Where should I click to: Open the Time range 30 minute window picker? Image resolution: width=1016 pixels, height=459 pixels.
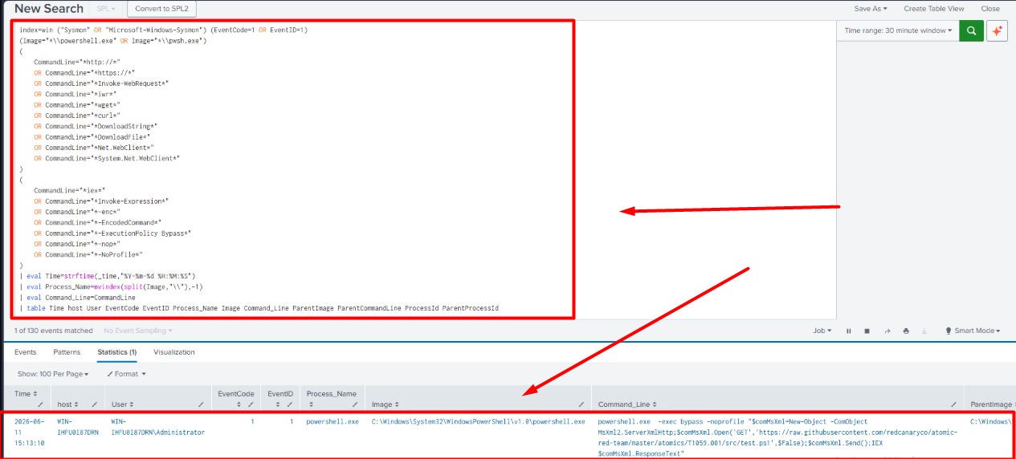pyautogui.click(x=898, y=30)
